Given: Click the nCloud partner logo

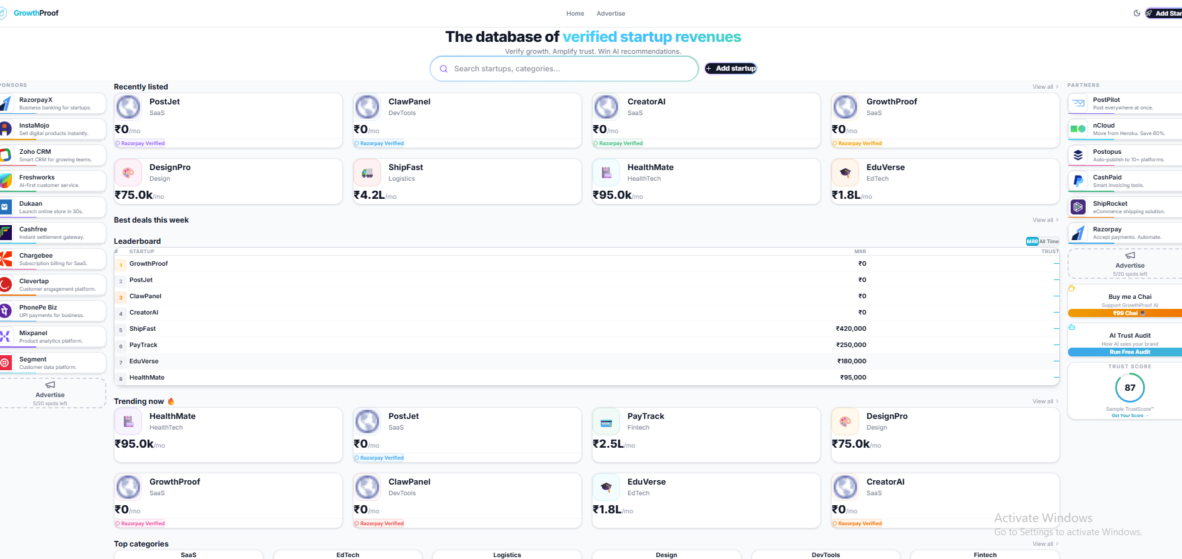Looking at the screenshot, I should (1078, 129).
